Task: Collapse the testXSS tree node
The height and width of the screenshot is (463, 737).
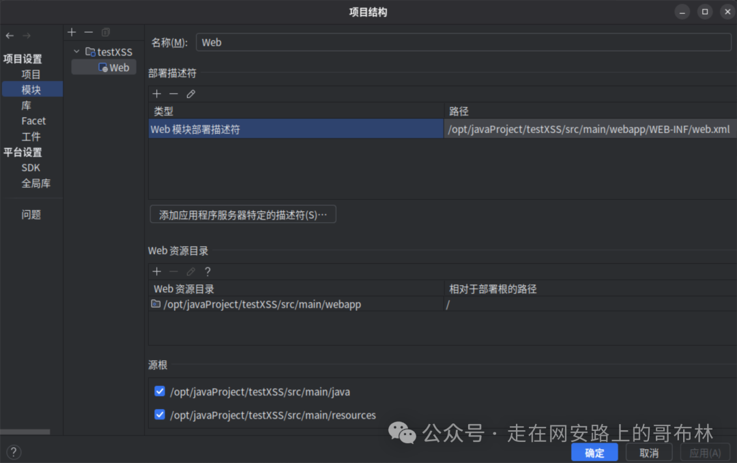Action: coord(76,51)
